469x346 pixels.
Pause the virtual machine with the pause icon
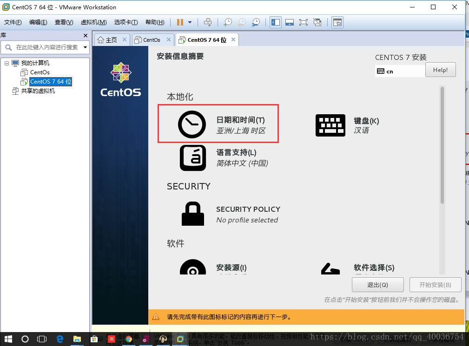pos(180,22)
